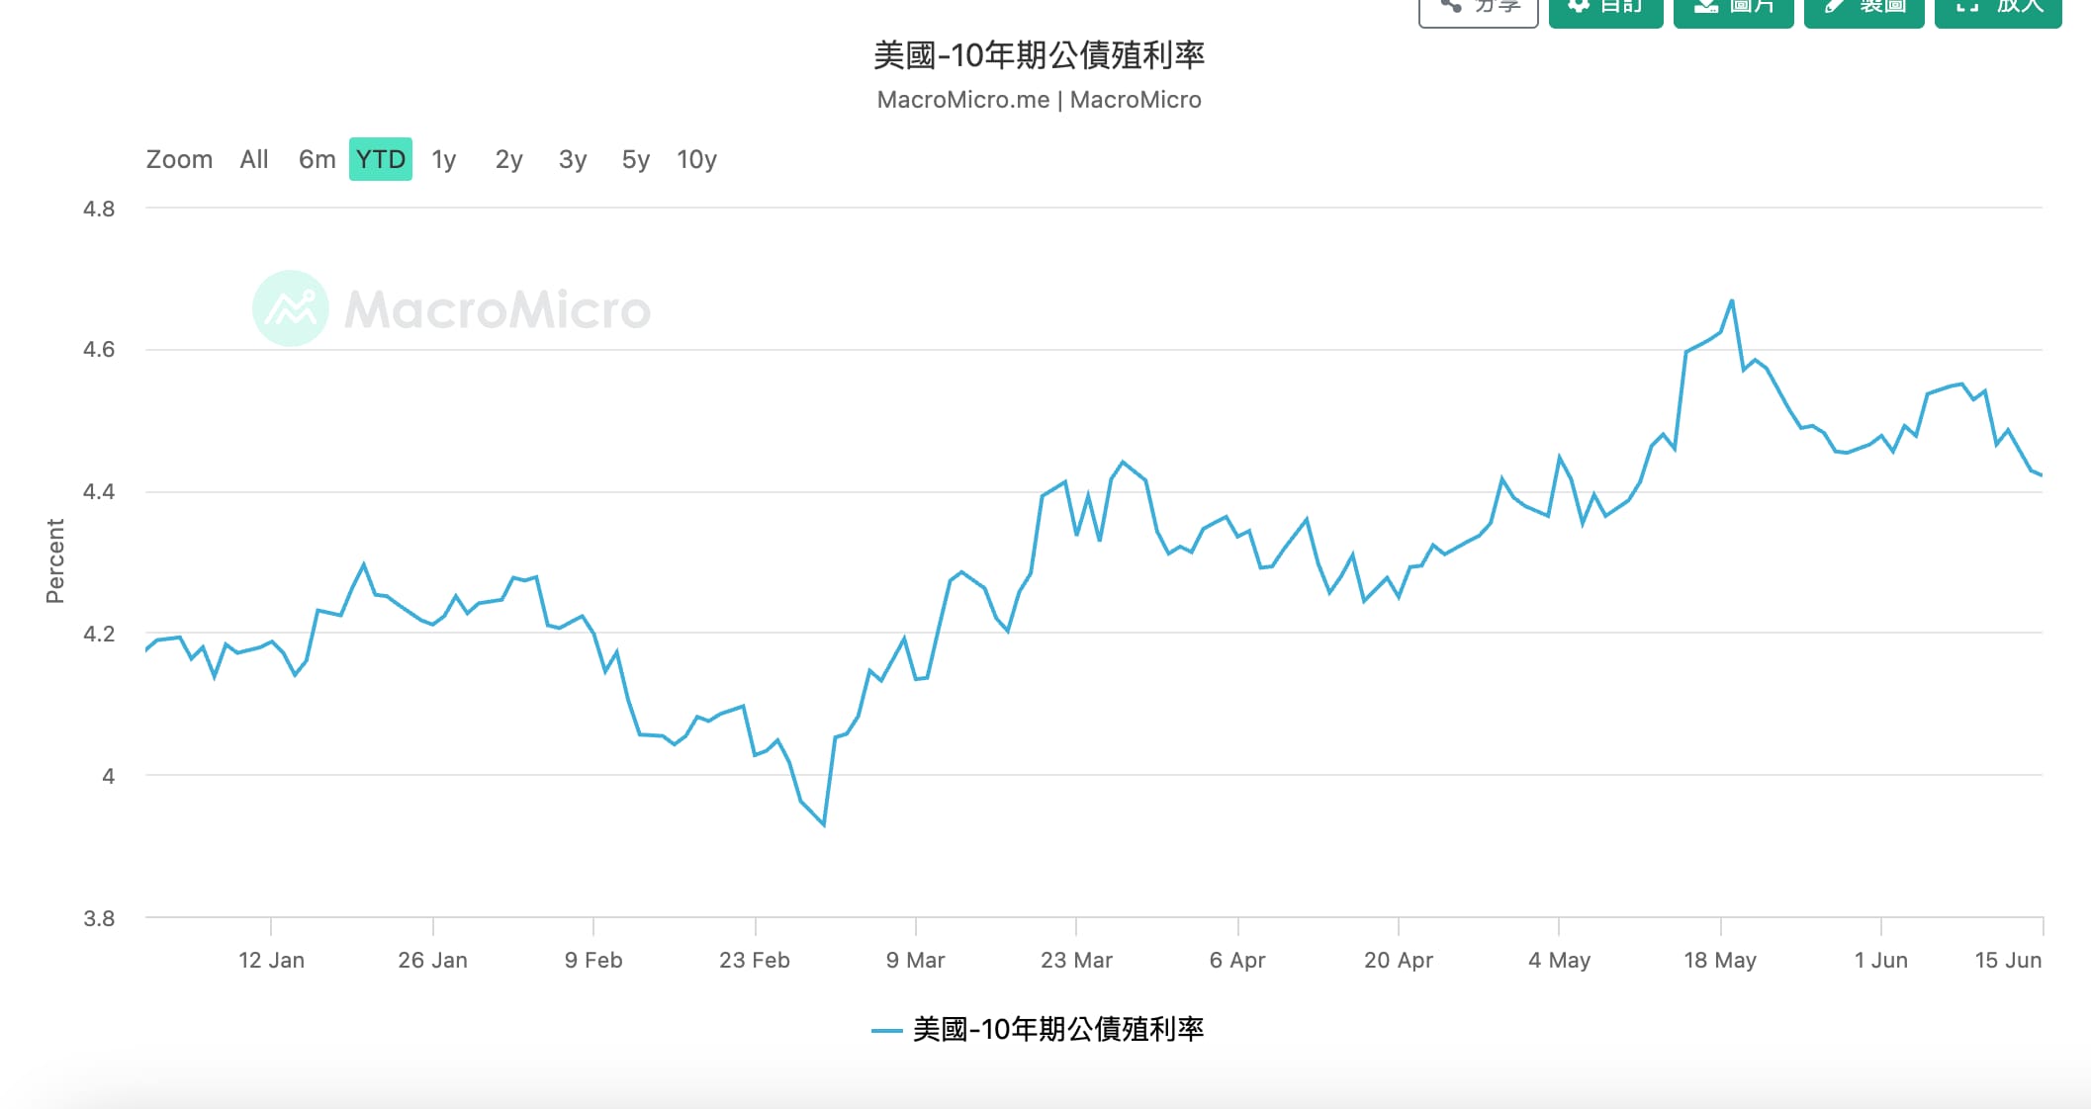Click the 4.8 y-axis value
This screenshot has width=2091, height=1109.
[x=99, y=209]
